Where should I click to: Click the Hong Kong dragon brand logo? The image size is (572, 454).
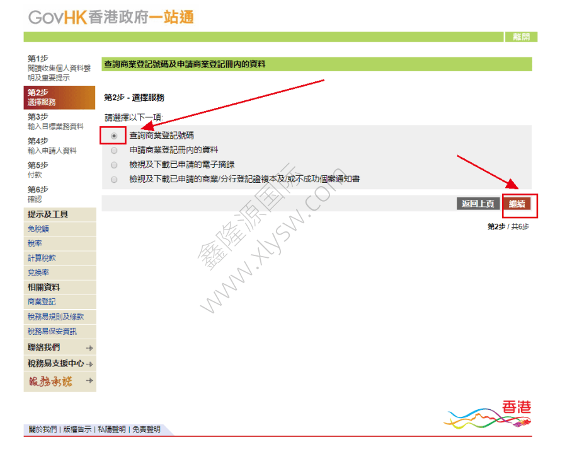coord(488,414)
